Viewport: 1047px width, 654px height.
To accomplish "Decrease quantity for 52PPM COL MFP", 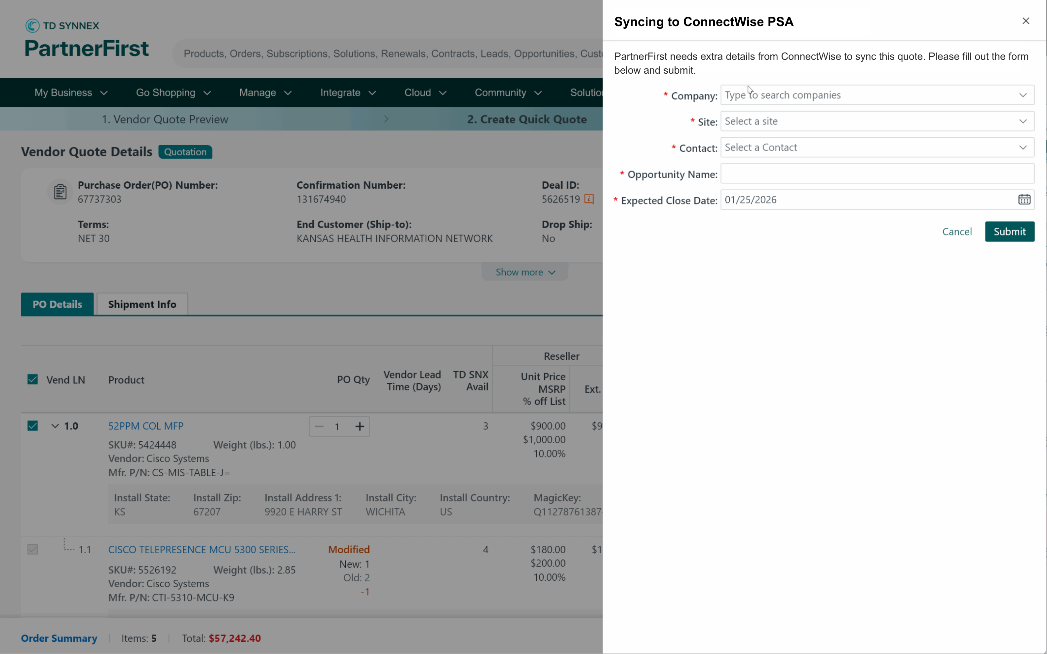I will 319,426.
